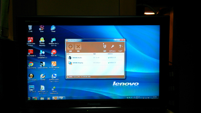Select the Lenovo YouCam desktop icon
The height and width of the screenshot is (113, 201).
(x=31, y=77)
